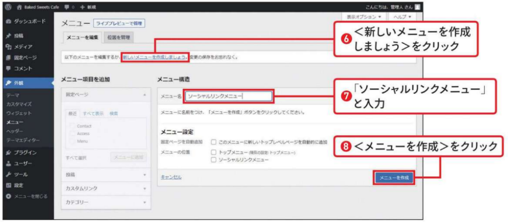Open メディア in the sidebar
This screenshot has height=222, width=508.
coord(23,47)
